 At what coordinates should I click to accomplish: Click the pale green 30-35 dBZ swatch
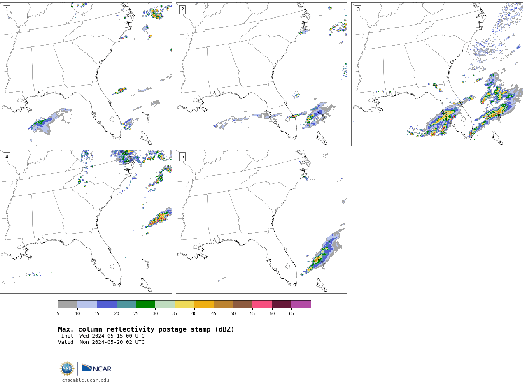(165, 304)
